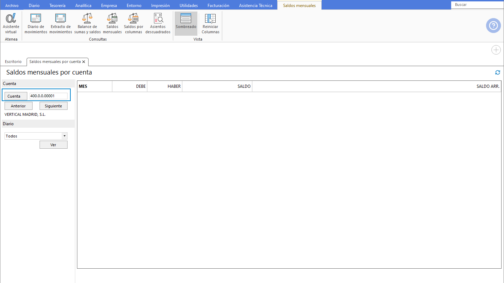Open the Diario ribbon tab
This screenshot has width=504, height=283.
click(x=34, y=5)
